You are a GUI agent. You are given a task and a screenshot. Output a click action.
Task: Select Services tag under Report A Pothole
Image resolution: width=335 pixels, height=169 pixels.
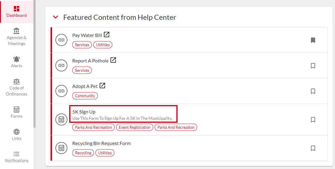pos(82,70)
